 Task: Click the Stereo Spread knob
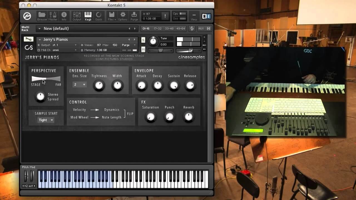coord(41,97)
